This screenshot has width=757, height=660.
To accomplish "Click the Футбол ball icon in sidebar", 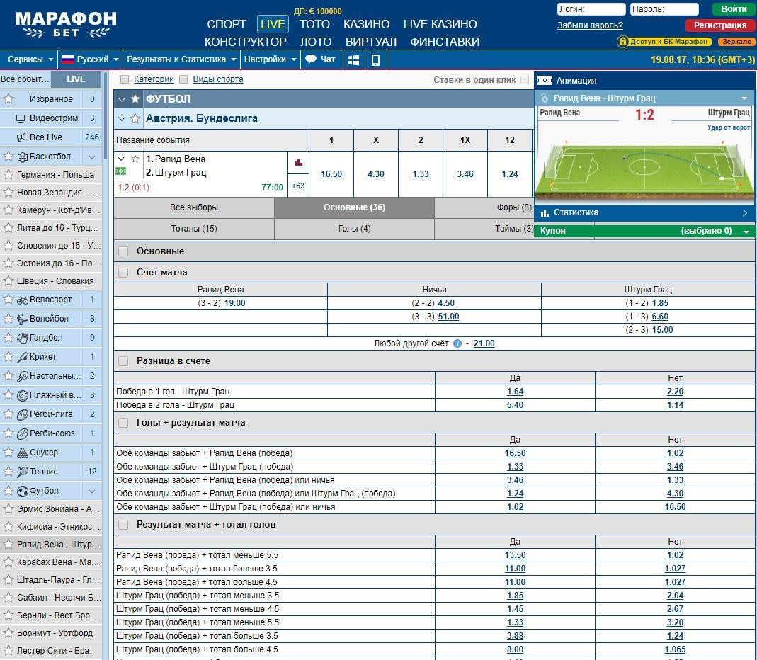I will click(23, 491).
